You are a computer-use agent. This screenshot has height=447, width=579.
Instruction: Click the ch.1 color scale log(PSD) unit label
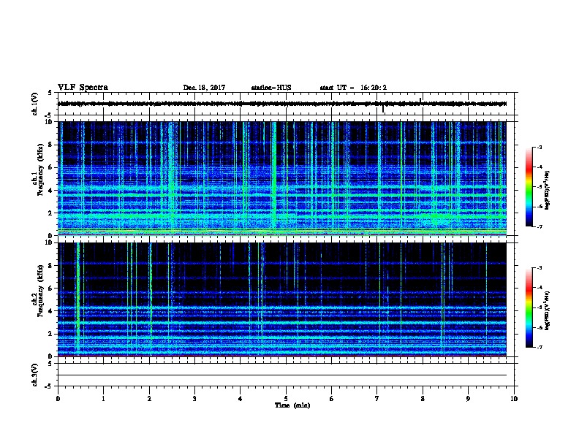[x=548, y=190]
